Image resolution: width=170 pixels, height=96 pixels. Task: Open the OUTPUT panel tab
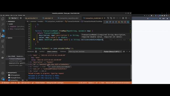[42, 51]
